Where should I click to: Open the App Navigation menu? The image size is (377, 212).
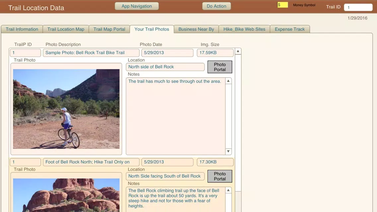pos(137,6)
